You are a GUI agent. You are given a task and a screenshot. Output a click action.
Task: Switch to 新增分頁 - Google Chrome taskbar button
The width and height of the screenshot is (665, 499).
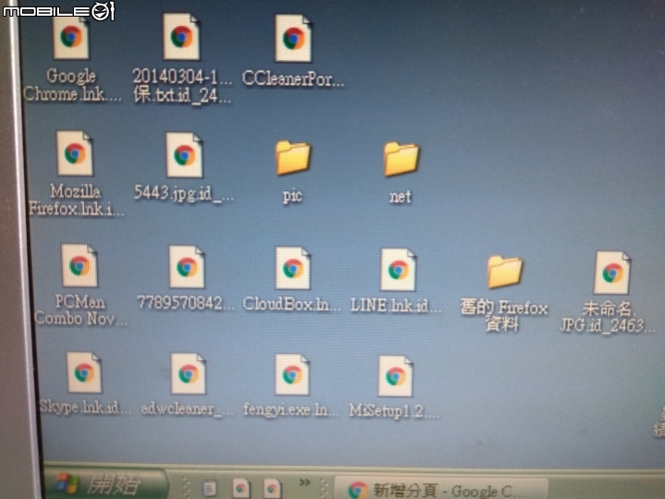[441, 489]
